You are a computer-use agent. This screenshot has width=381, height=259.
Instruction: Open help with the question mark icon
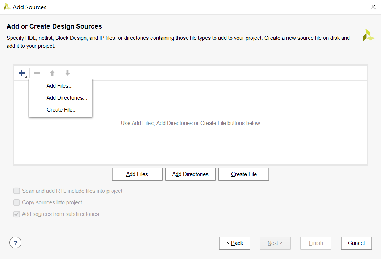(16, 243)
